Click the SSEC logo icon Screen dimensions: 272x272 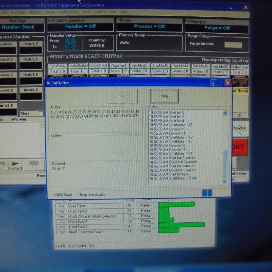[240, 129]
